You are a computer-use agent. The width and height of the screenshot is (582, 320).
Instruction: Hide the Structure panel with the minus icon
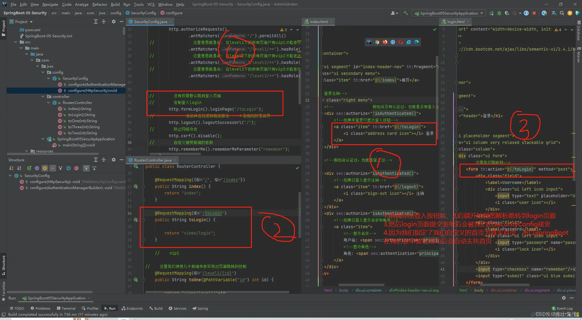click(122, 160)
